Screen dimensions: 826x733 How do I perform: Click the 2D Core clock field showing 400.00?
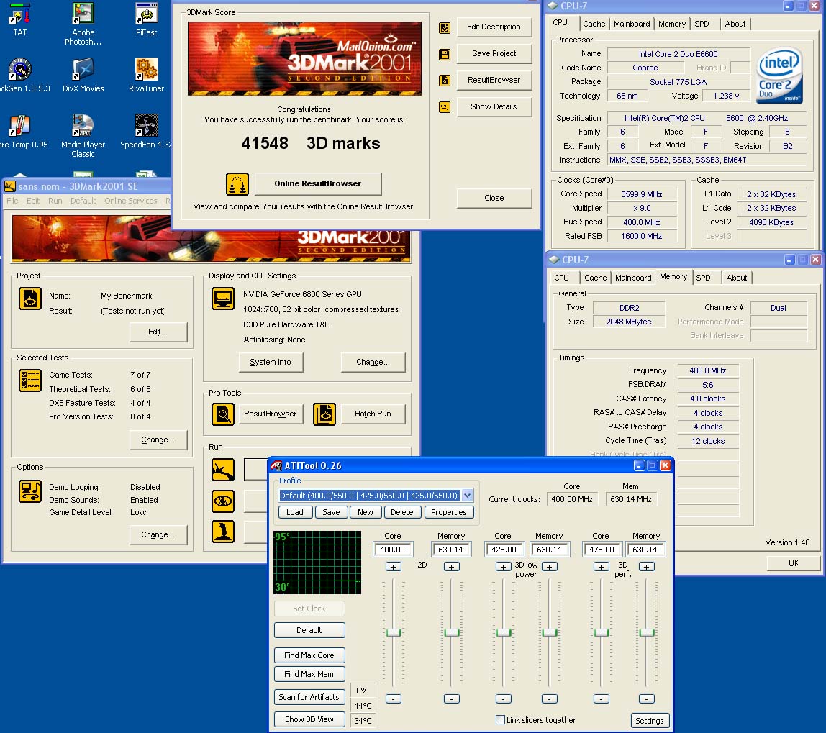coord(393,550)
